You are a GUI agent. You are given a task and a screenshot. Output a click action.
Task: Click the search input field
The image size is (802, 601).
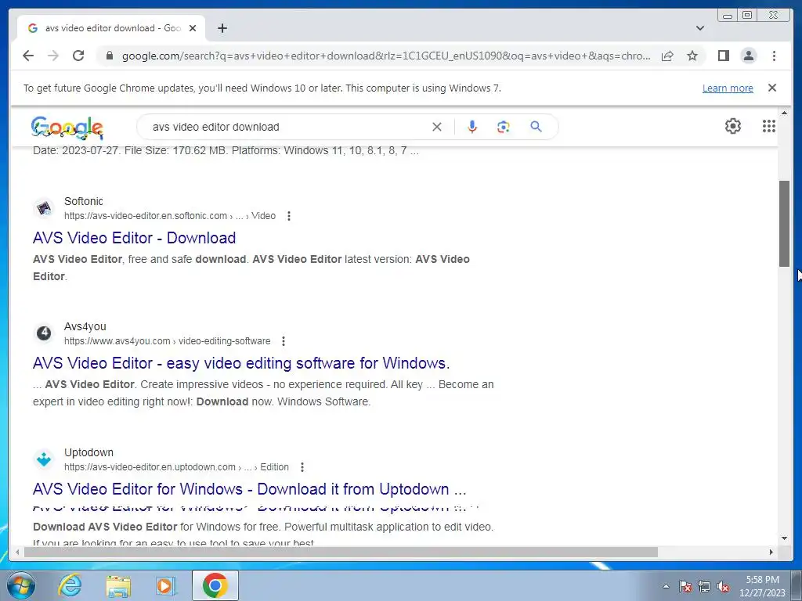tap(287, 127)
